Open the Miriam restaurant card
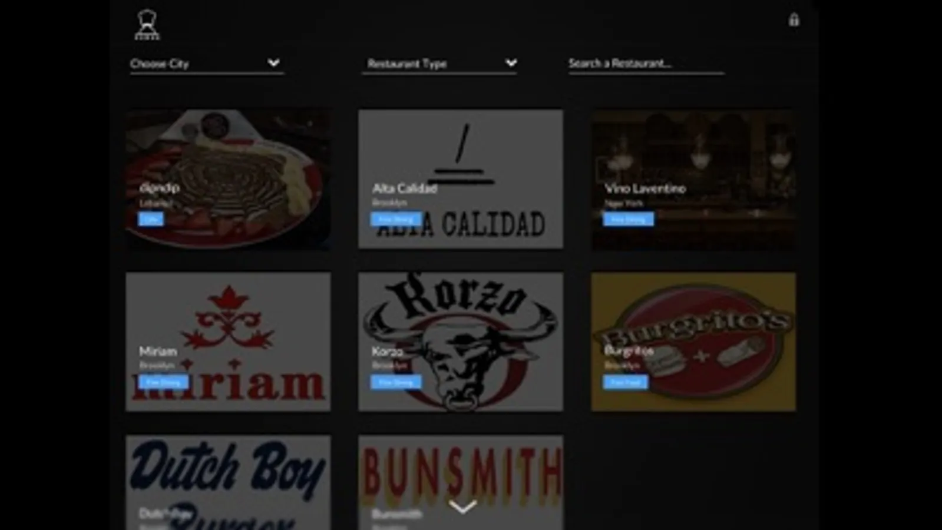Viewport: 942px width, 530px height. tap(228, 342)
